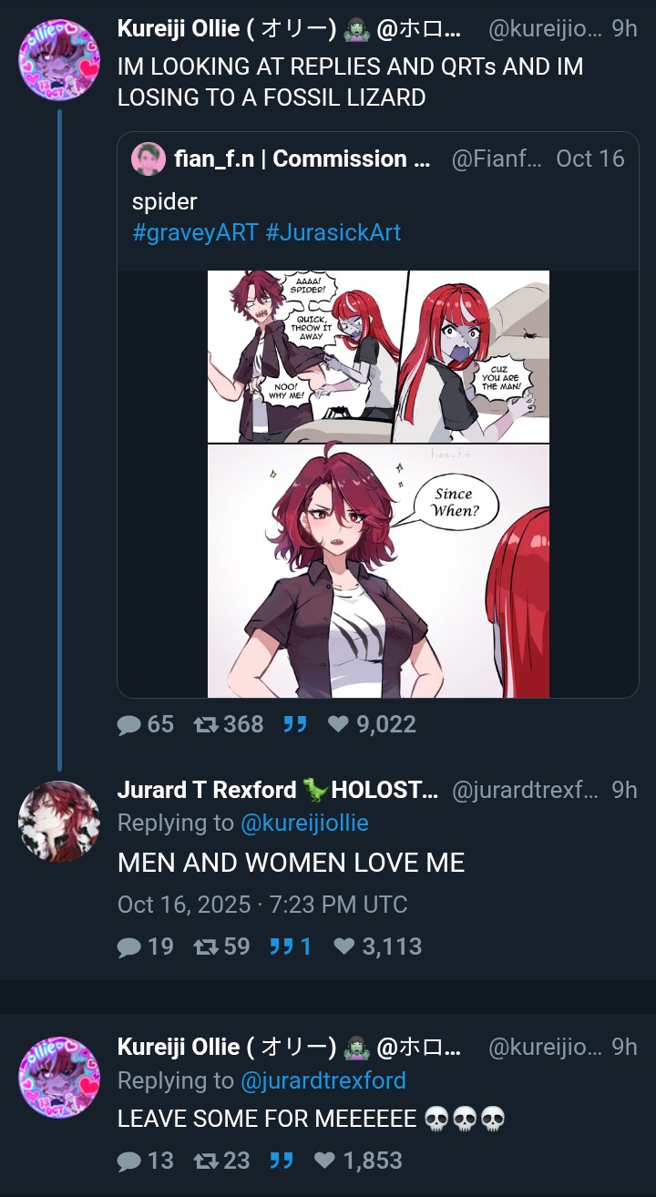Viewport: 656px width, 1197px height.
Task: Open replies on Ollie's quoted spider post
Action: click(145, 724)
